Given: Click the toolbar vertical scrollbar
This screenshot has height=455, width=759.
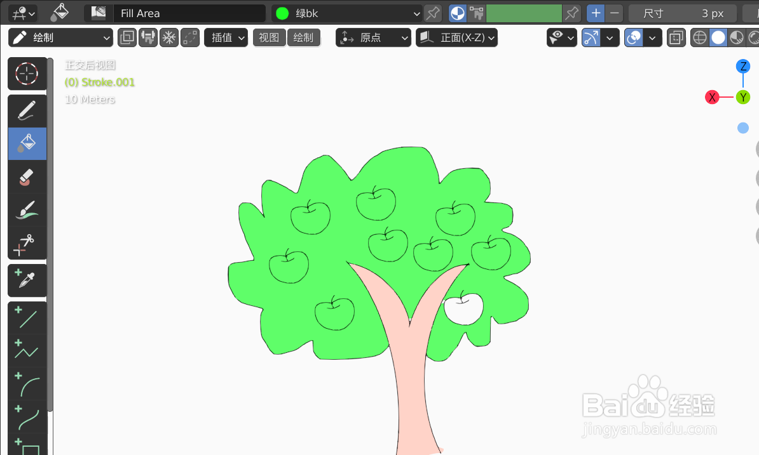Looking at the screenshot, I should [x=50, y=234].
